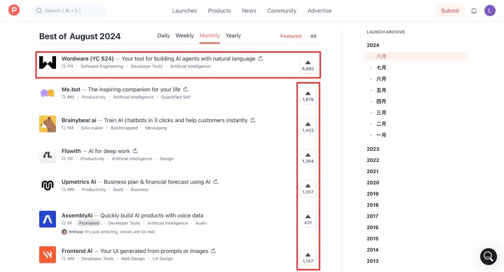The width and height of the screenshot is (504, 272).
Task: Open Frontend AI's 303 comments icon
Action: [63, 259]
